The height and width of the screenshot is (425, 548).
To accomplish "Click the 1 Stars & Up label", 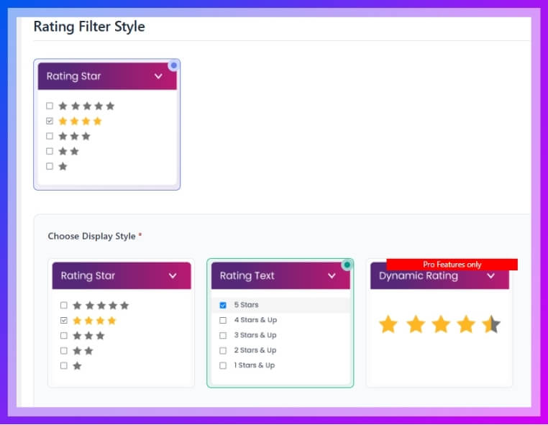I will pos(254,365).
